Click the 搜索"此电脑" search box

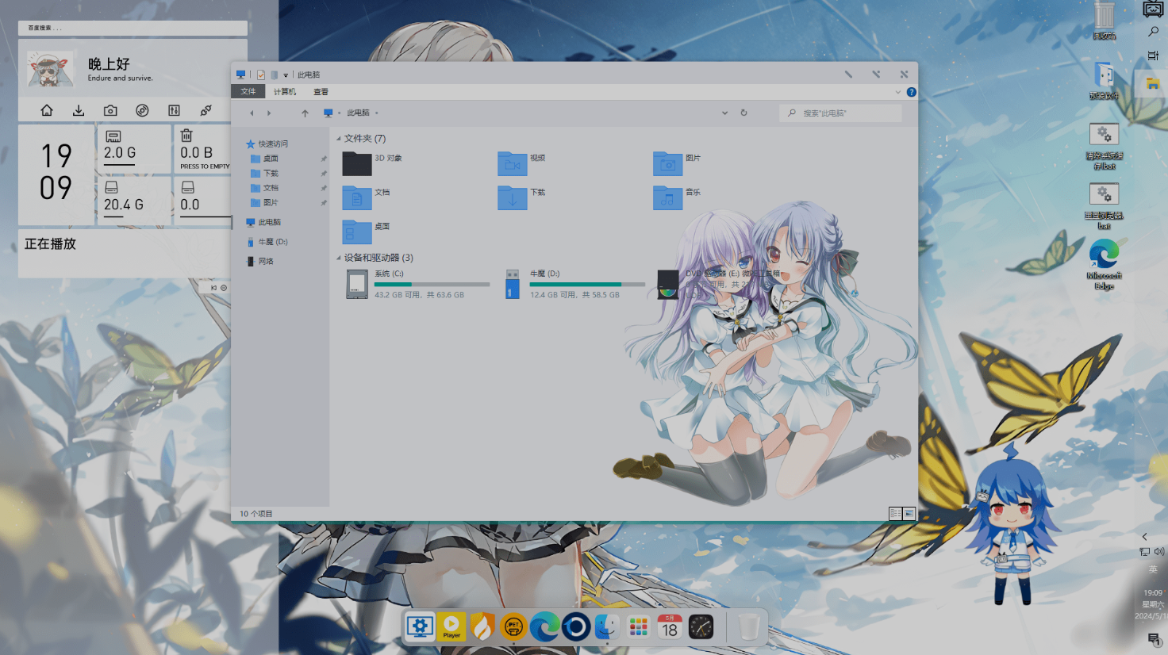coord(841,113)
